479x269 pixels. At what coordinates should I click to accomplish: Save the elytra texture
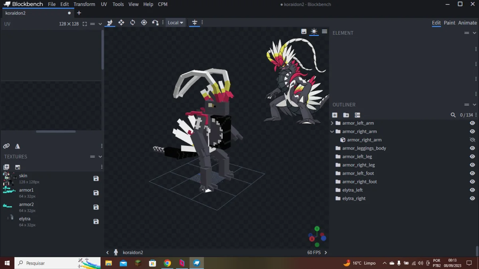coord(96,222)
